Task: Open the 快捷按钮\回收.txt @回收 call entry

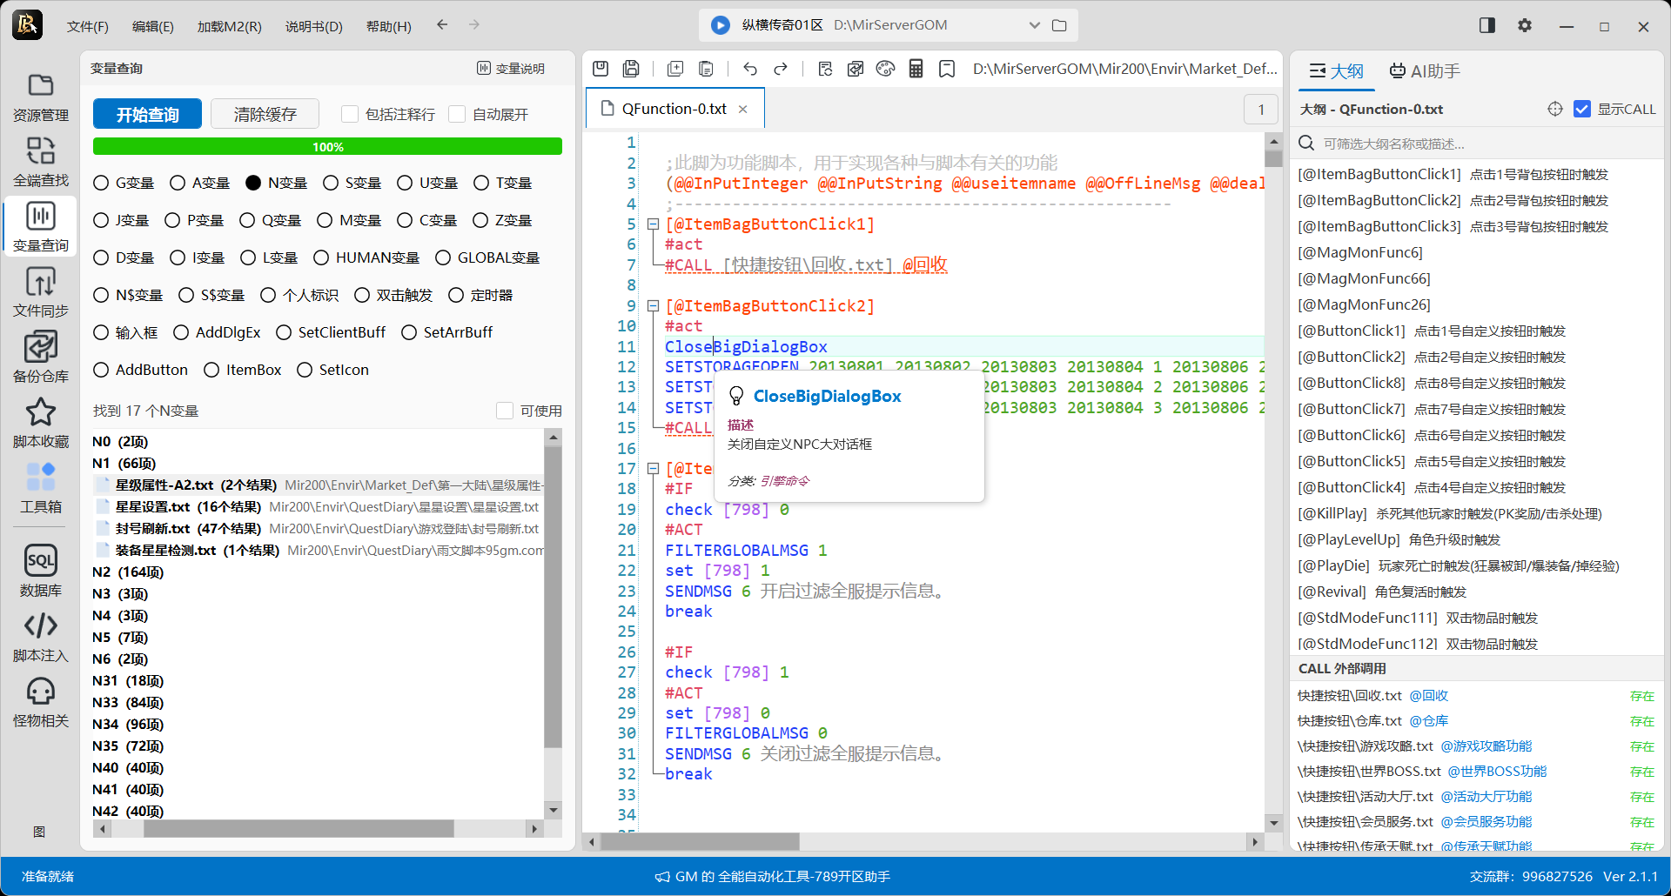Action: (1475, 696)
